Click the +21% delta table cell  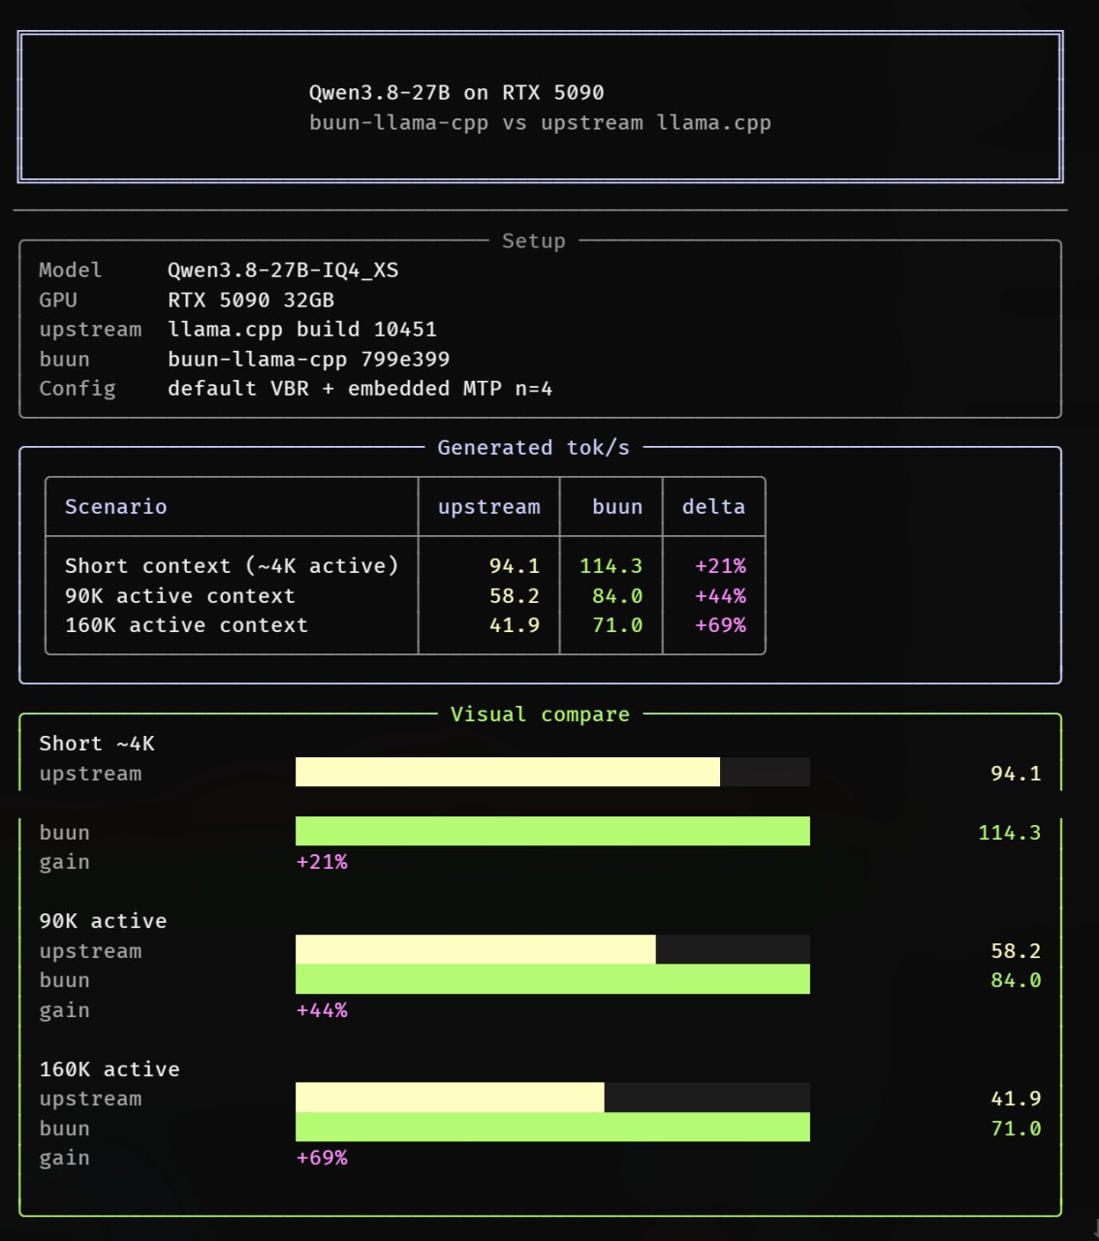(720, 566)
